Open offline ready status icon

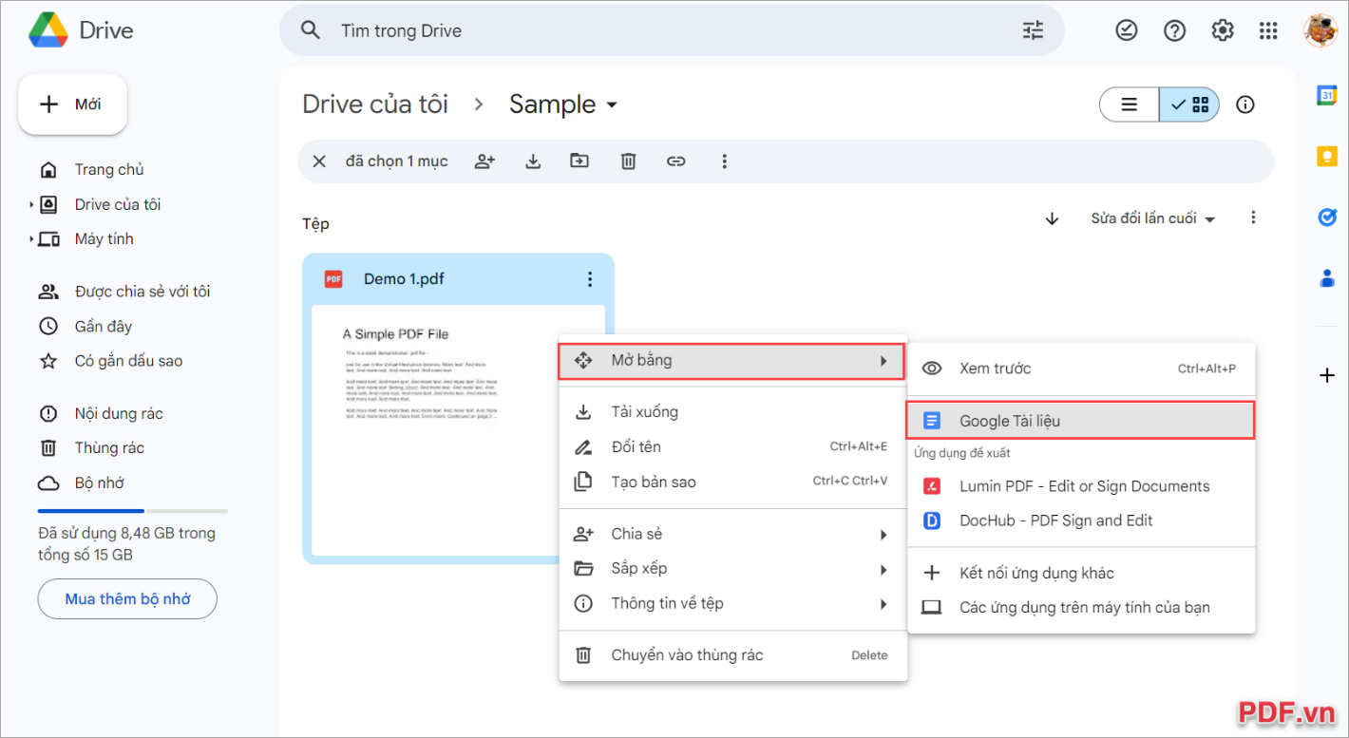[1126, 30]
